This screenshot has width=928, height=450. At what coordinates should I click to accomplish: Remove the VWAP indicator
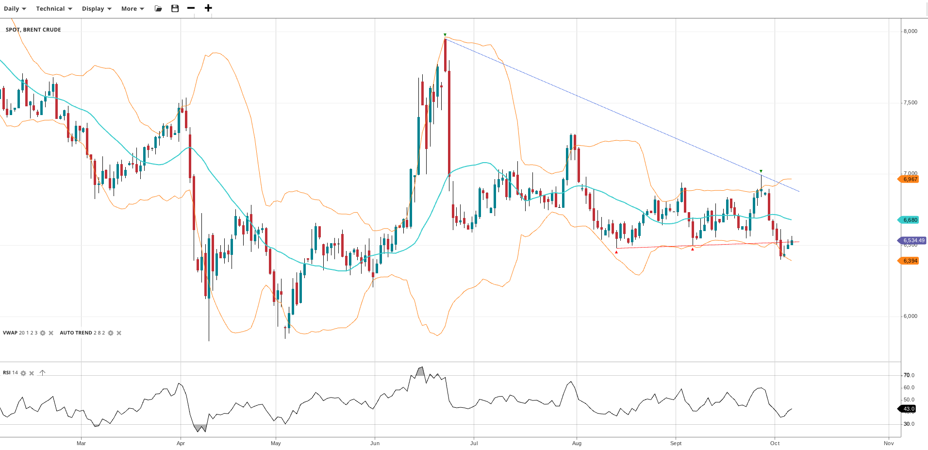[x=51, y=333]
